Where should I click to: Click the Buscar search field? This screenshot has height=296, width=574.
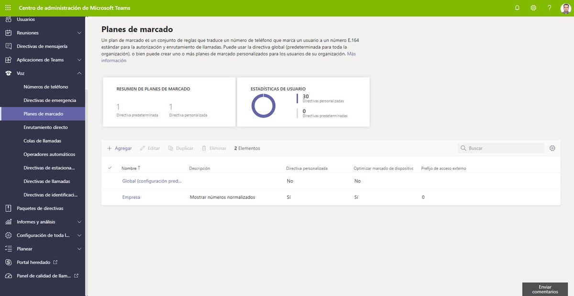tap(501, 148)
